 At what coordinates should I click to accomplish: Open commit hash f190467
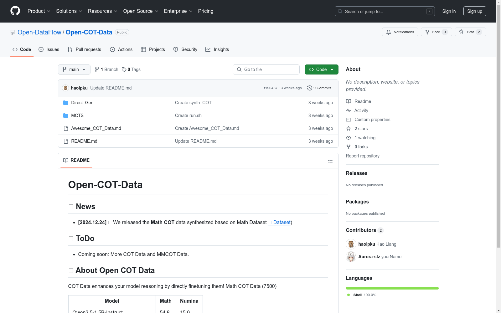271,88
